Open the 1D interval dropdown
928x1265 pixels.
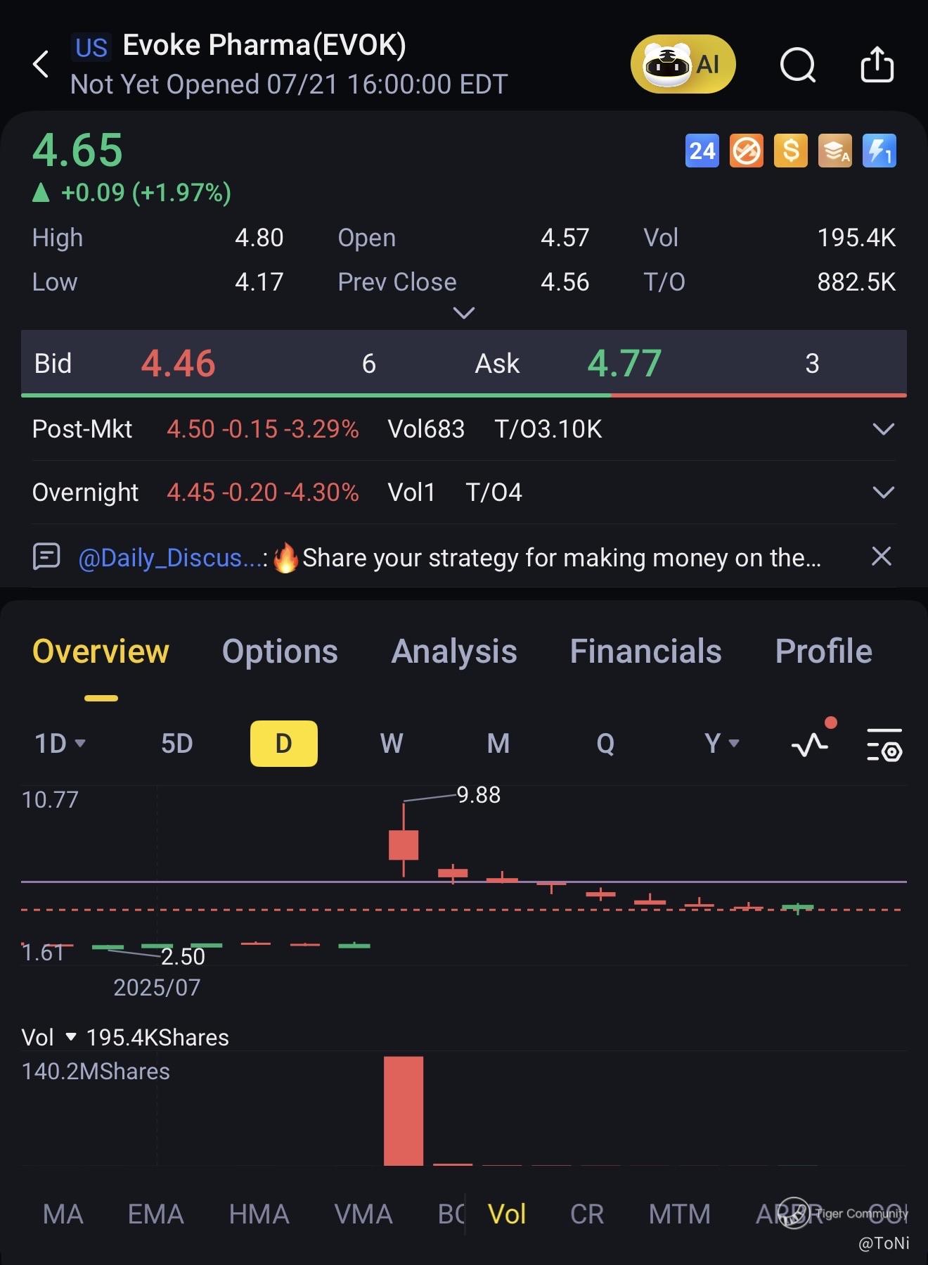[x=60, y=744]
